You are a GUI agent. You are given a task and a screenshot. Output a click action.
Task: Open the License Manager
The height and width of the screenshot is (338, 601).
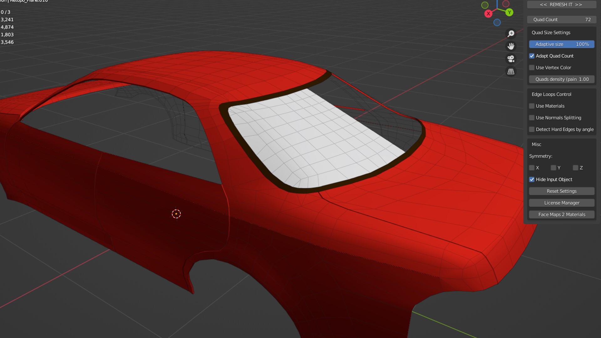[x=562, y=203]
